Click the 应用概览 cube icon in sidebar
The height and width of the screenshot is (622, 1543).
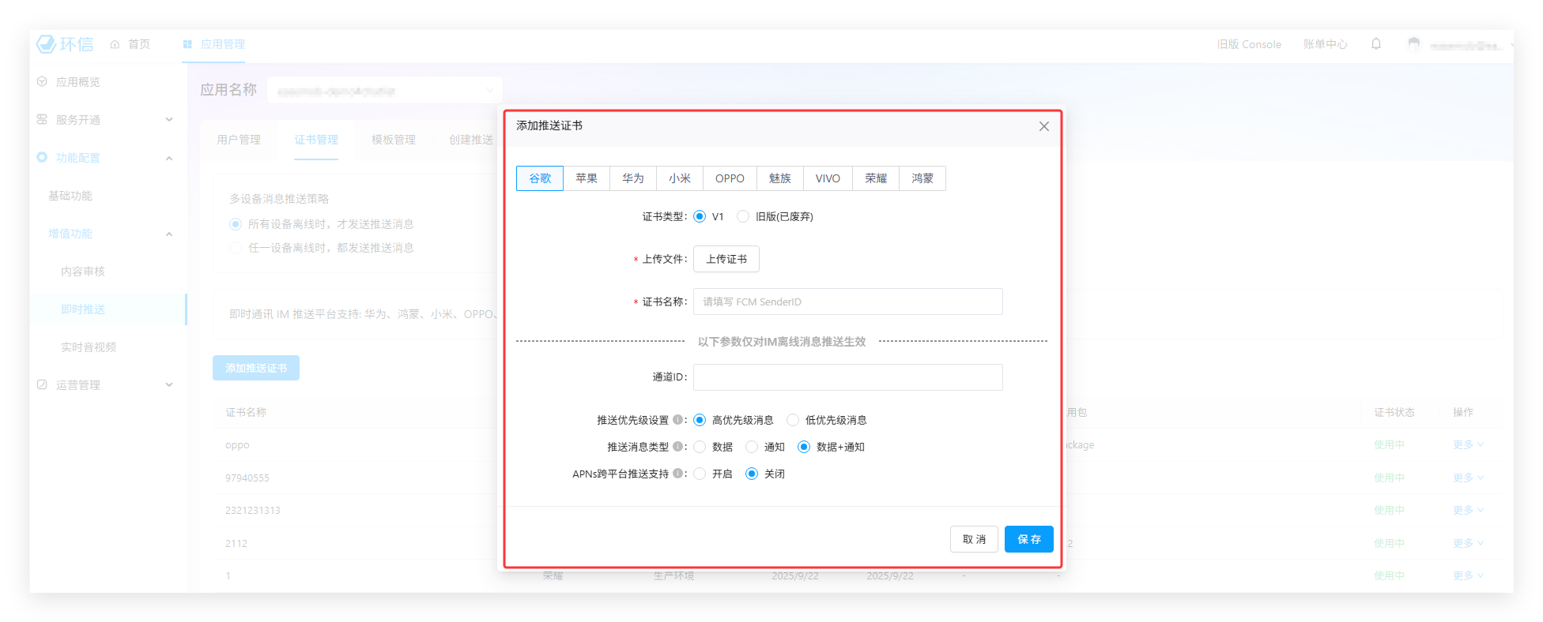(x=42, y=81)
